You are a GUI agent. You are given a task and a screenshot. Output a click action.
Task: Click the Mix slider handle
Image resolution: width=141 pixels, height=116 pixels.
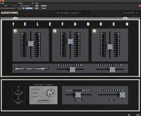coord(122,95)
